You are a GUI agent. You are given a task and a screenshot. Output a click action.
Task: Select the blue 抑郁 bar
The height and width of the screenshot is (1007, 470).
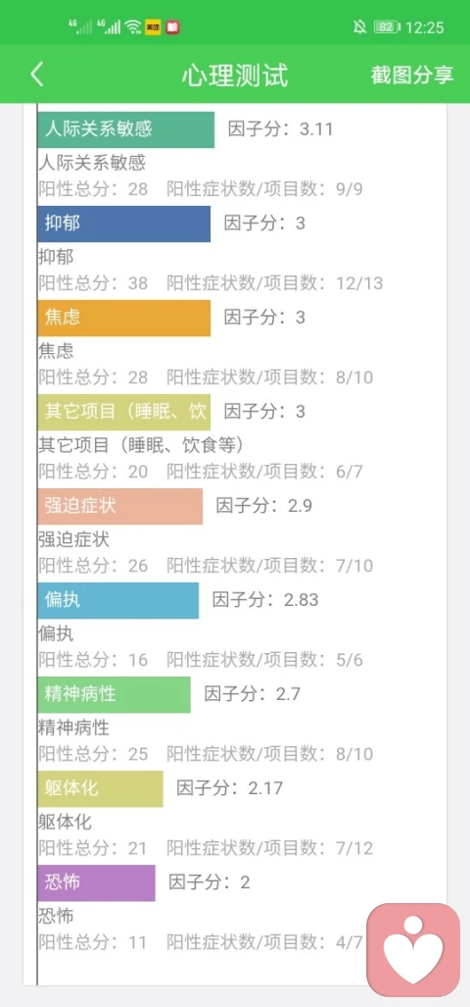click(x=123, y=225)
